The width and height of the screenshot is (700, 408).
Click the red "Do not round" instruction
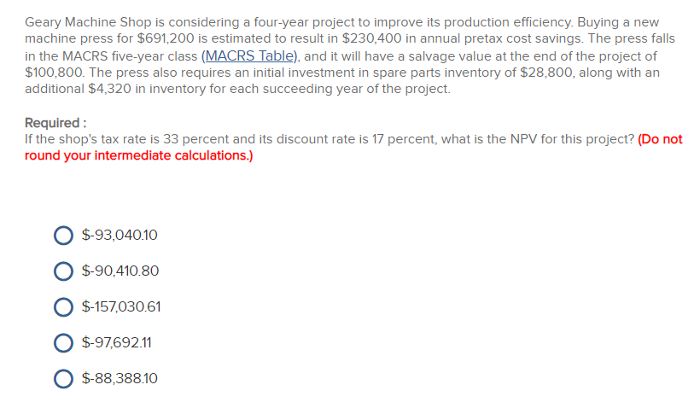tap(353, 148)
